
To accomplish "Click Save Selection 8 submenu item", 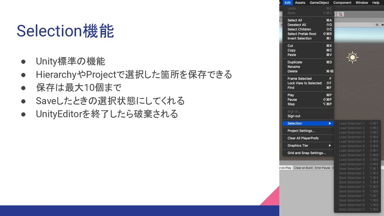I will [358, 200].
